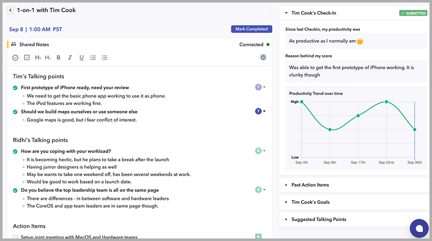This screenshot has width=432, height=241.
Task: Click the Sep 30th chart data point
Action: tap(415, 130)
